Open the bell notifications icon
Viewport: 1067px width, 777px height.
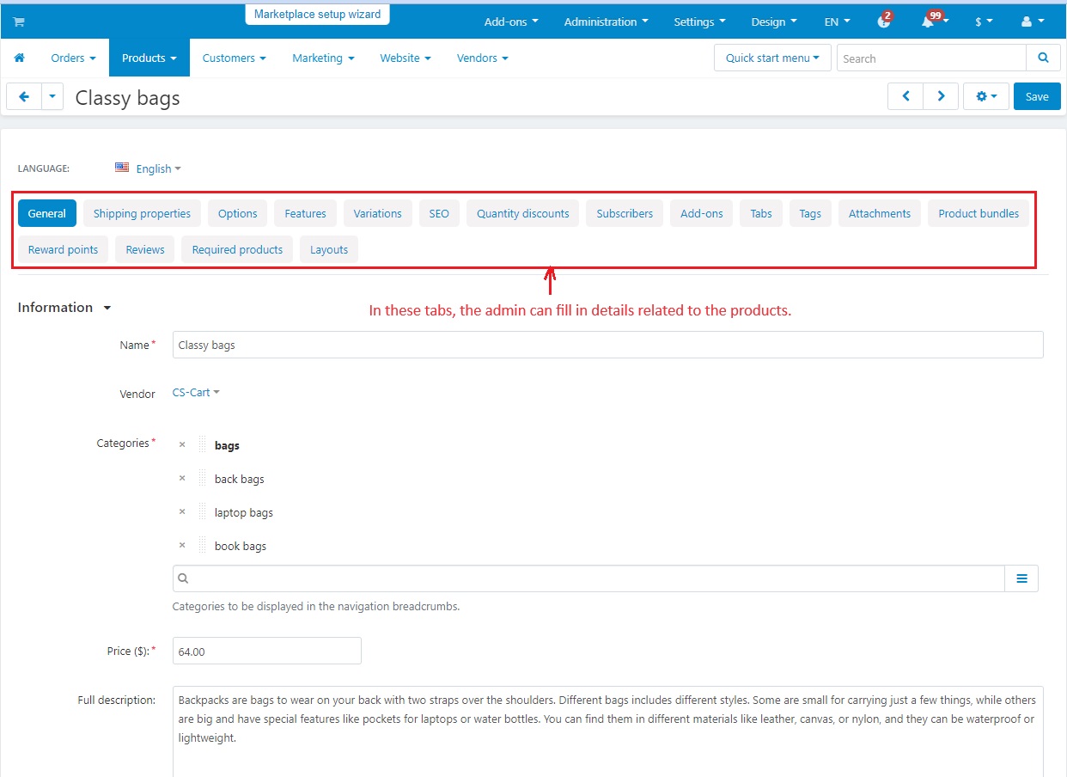pos(933,21)
